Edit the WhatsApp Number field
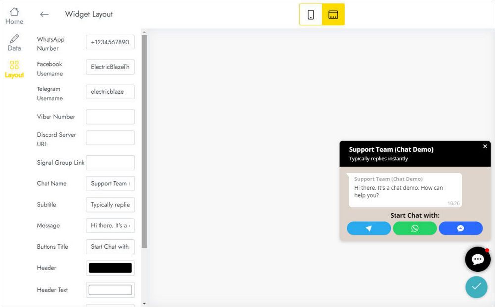 click(110, 42)
